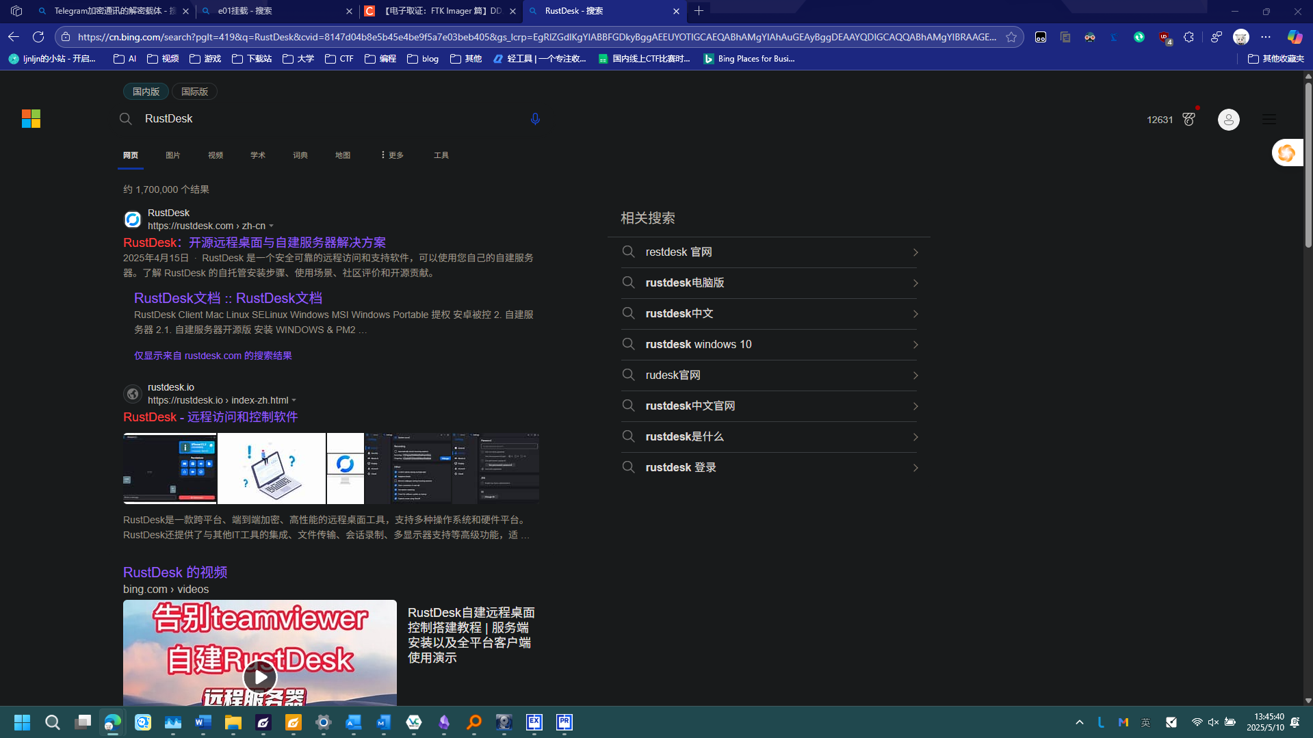Open the Bing hamburger menu

click(1269, 119)
